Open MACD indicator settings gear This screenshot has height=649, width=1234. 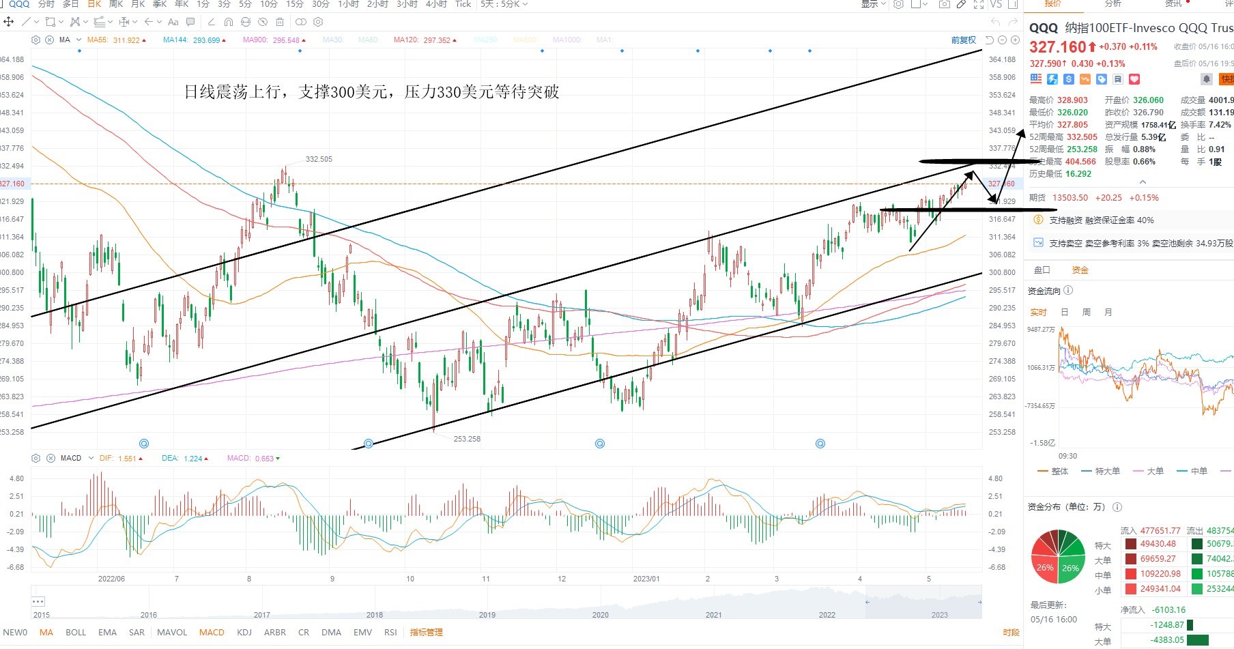point(36,458)
